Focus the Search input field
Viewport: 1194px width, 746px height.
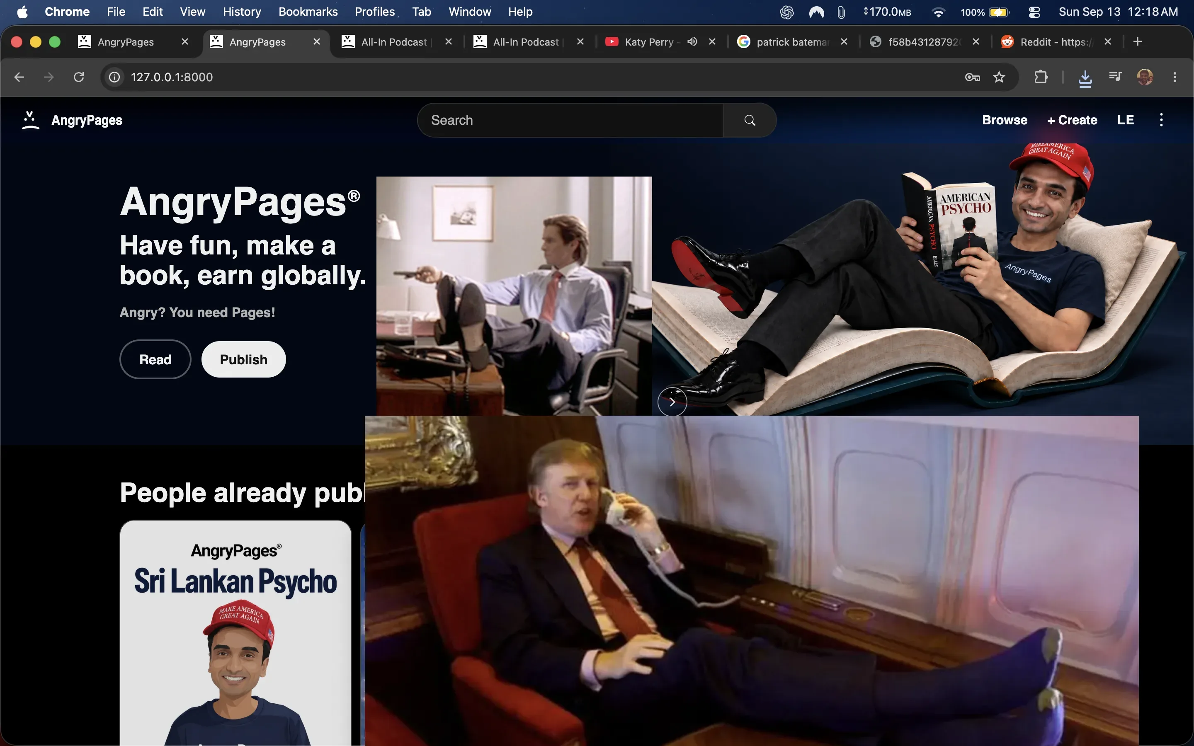click(570, 120)
